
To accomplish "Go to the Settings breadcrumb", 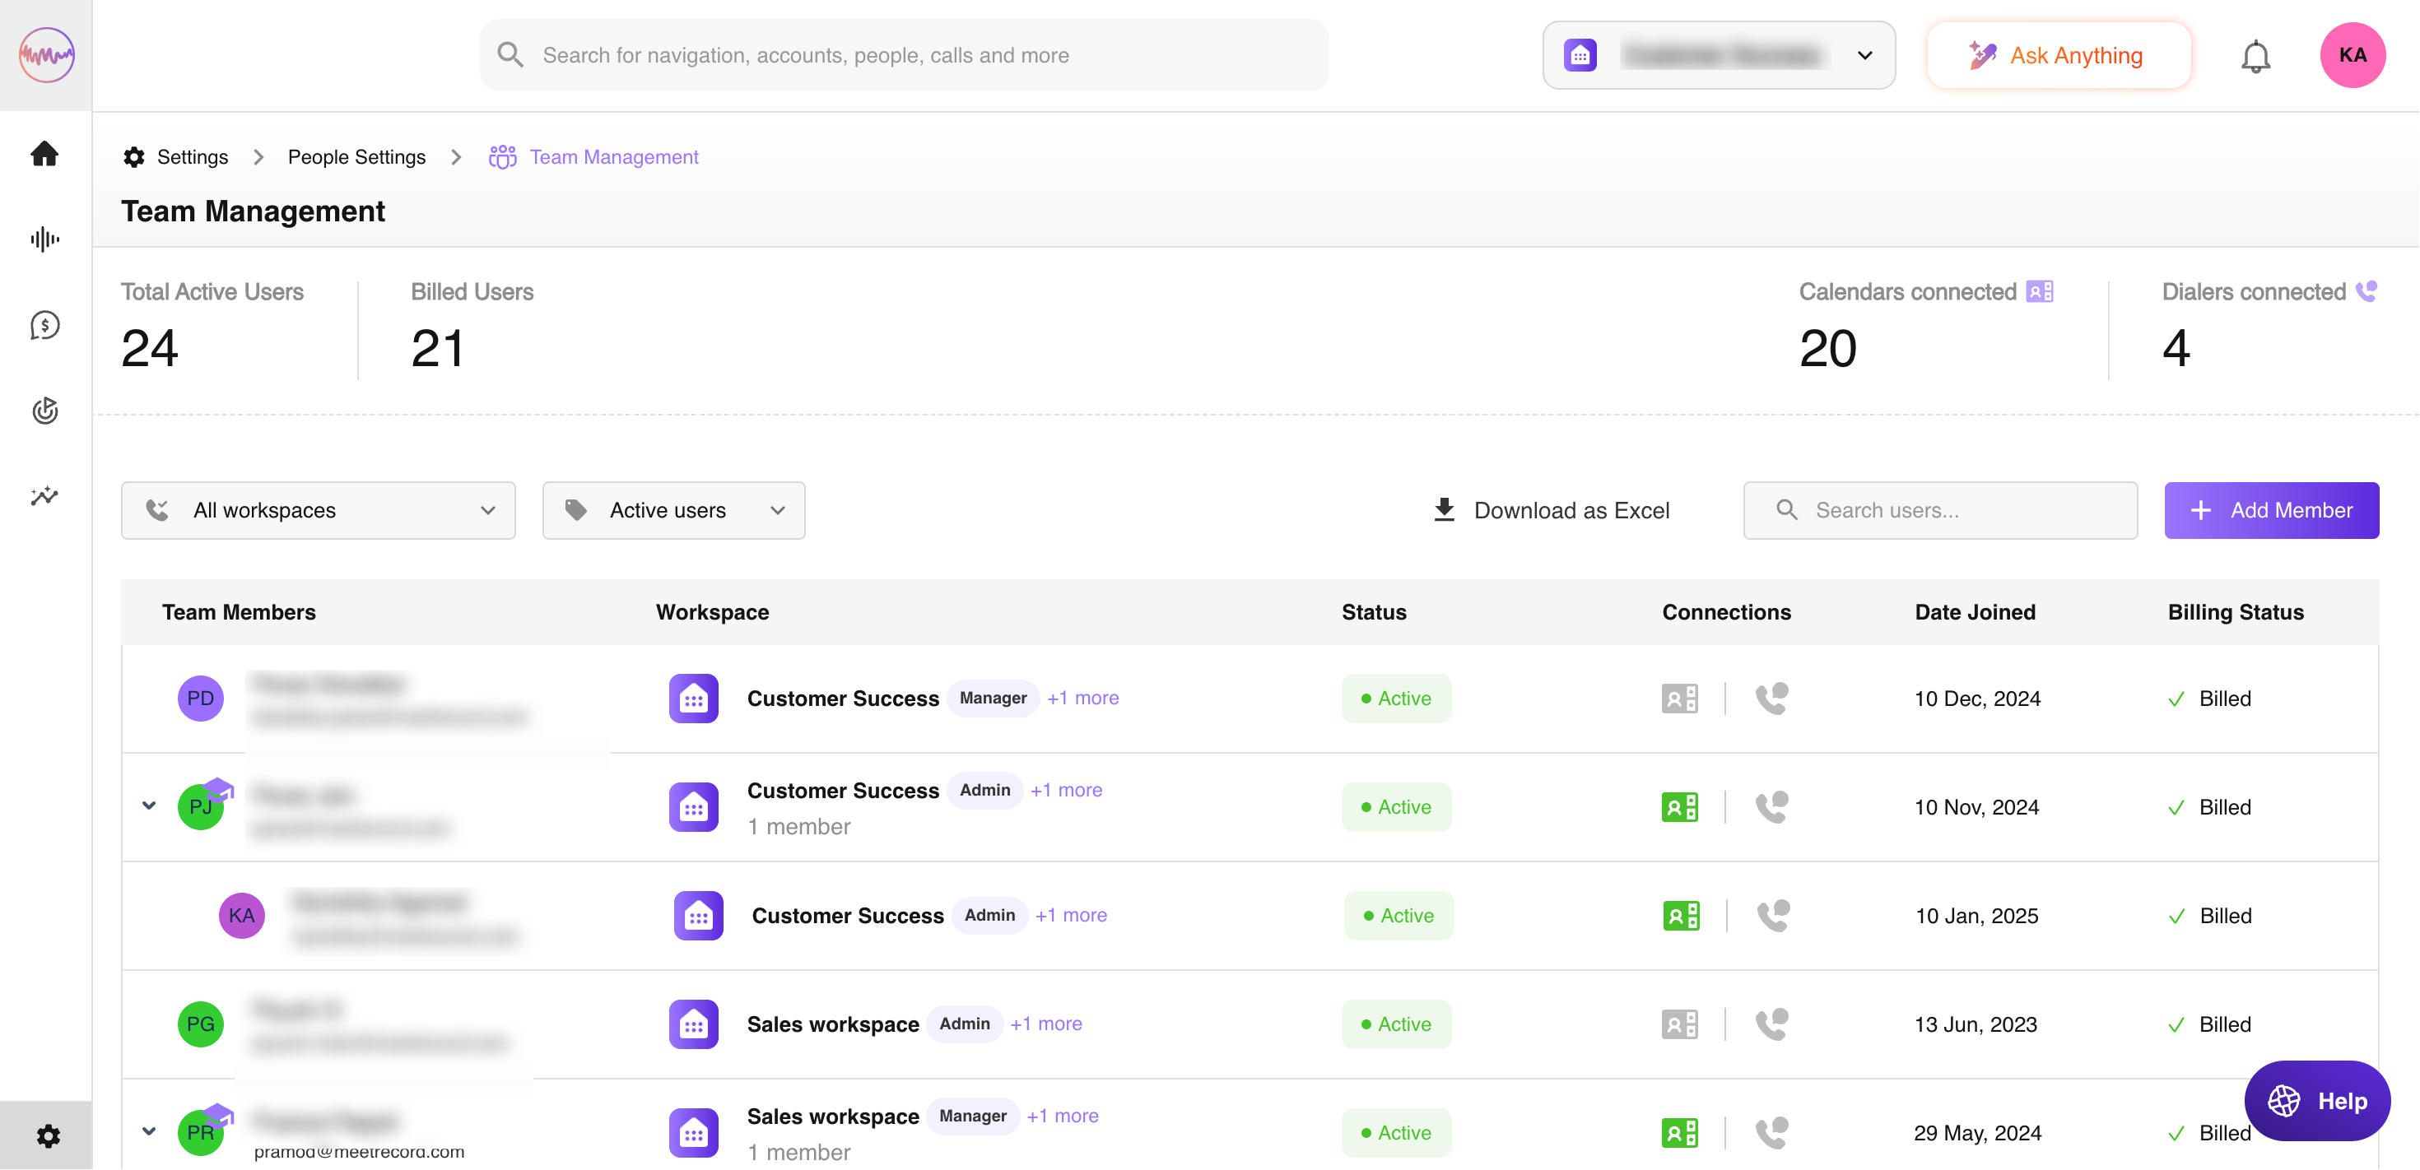I will pos(192,157).
